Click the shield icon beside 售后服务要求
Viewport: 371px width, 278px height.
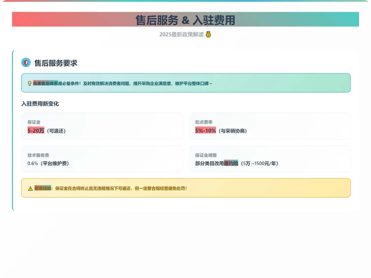[26, 63]
